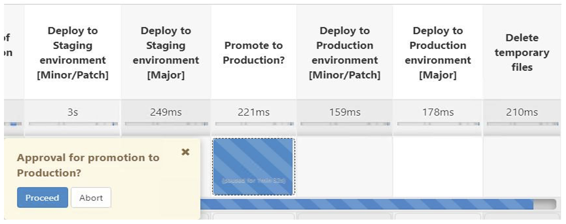Click empty cell under Delete temporary files

(522, 166)
